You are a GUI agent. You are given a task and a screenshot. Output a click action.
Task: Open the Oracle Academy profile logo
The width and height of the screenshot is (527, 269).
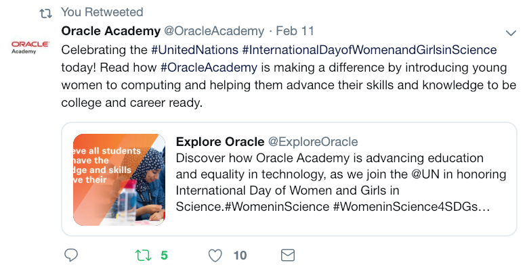[x=30, y=47]
